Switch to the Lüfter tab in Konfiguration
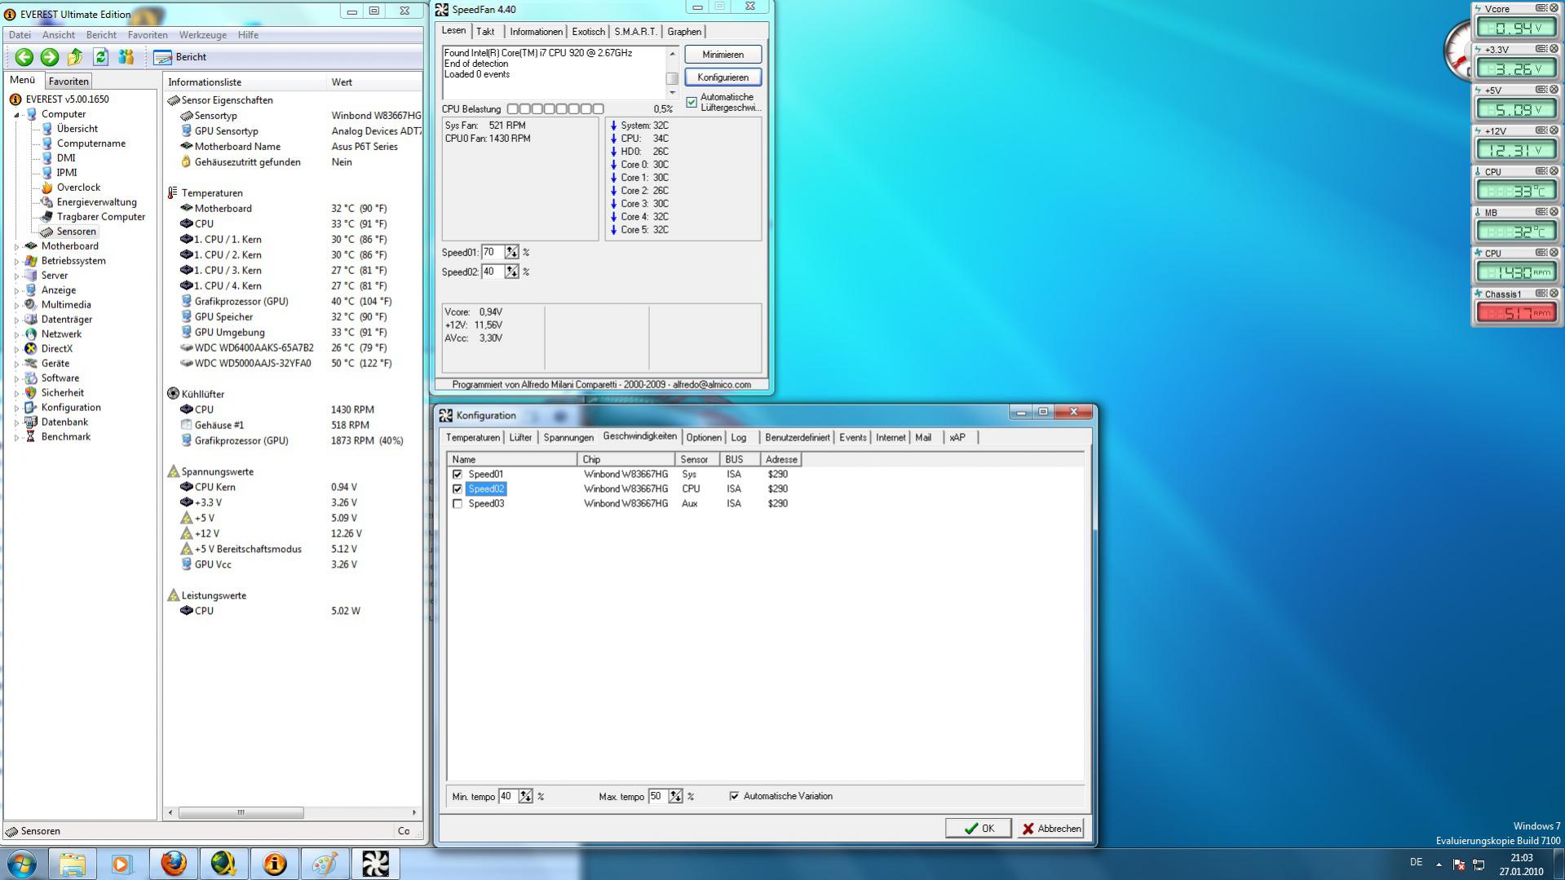The height and width of the screenshot is (880, 1565). pos(520,438)
